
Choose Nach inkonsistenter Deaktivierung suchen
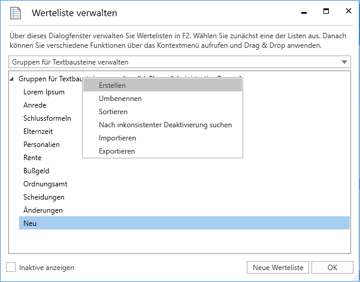pyautogui.click(x=165, y=125)
